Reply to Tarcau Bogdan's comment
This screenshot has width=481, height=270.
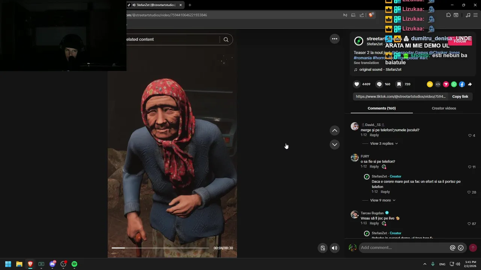coord(374,223)
